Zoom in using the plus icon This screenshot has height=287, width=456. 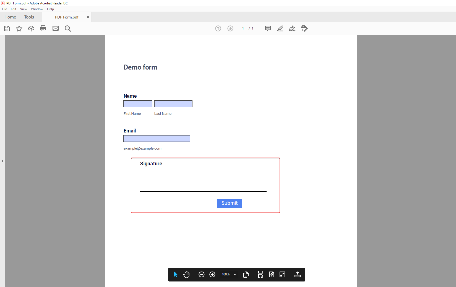(212, 274)
